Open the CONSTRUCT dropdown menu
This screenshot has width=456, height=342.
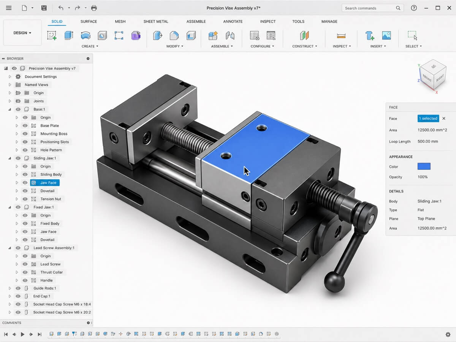(x=305, y=46)
